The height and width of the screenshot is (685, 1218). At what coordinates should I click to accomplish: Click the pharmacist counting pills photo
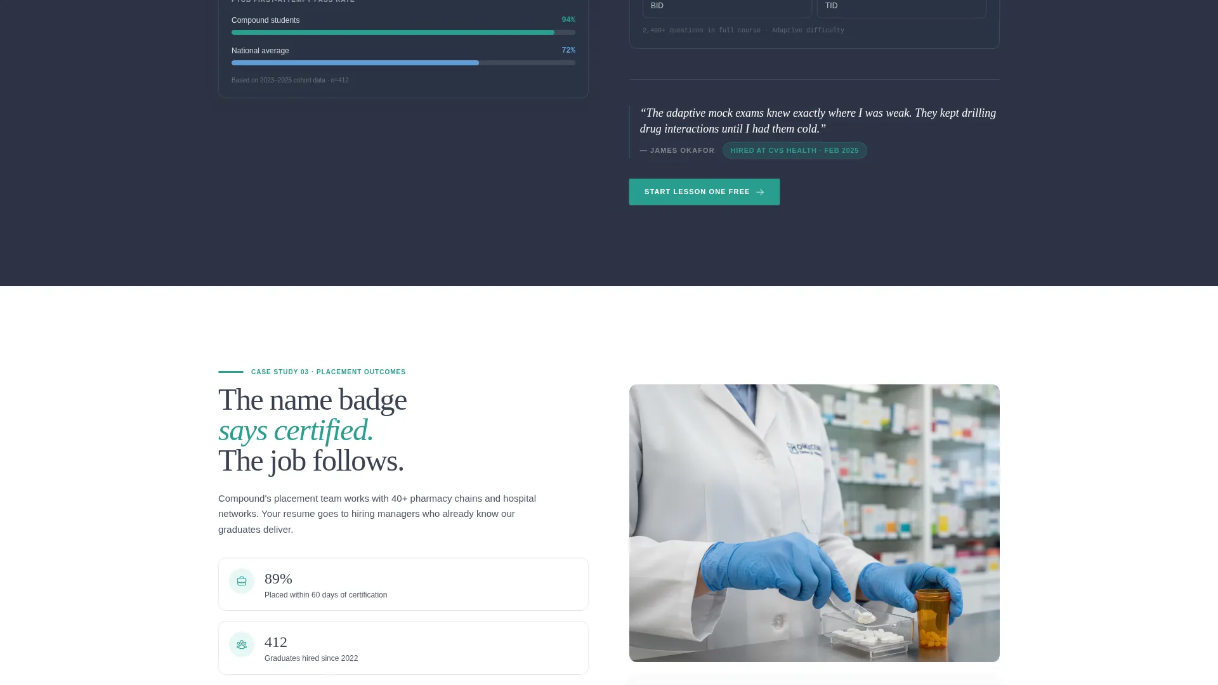[815, 523]
